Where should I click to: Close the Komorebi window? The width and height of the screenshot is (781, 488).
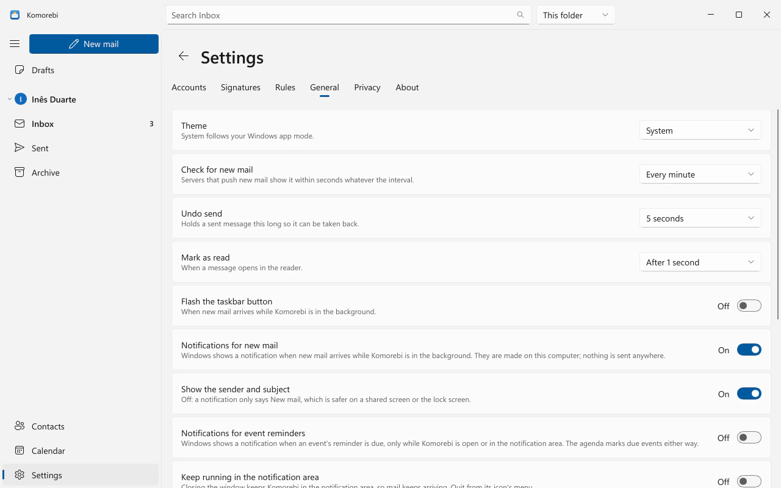[767, 15]
